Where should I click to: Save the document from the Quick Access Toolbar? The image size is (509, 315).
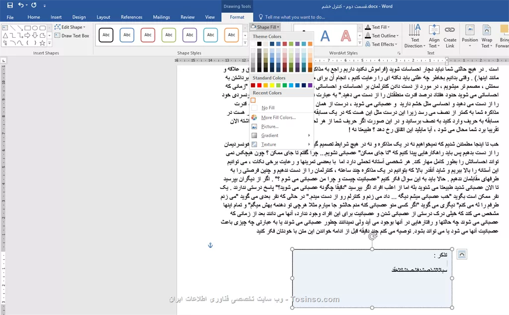tap(10, 5)
